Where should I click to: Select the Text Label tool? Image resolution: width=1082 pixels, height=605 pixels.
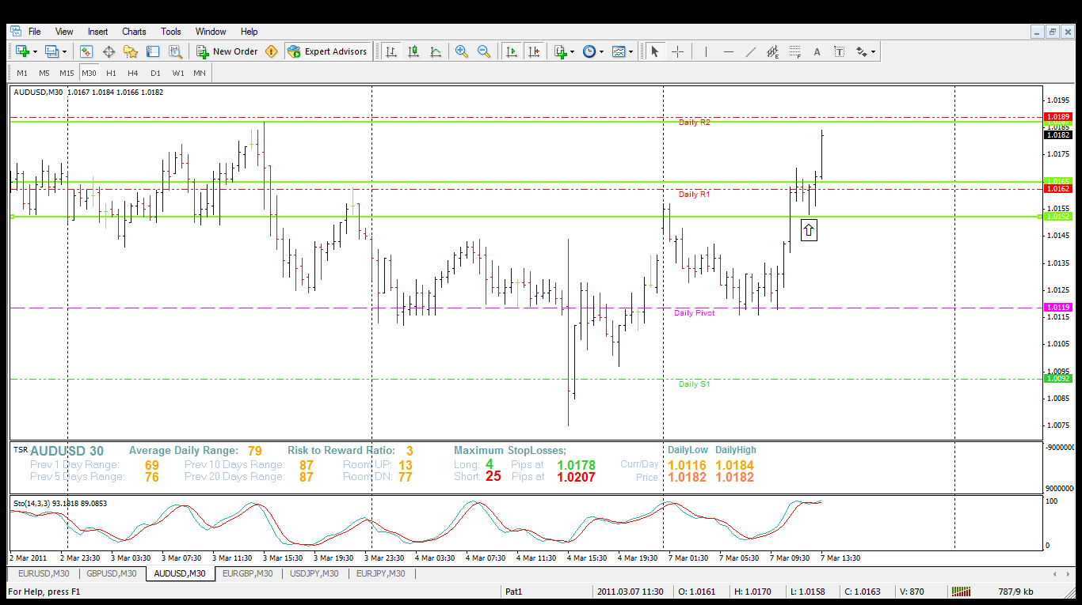(x=840, y=51)
